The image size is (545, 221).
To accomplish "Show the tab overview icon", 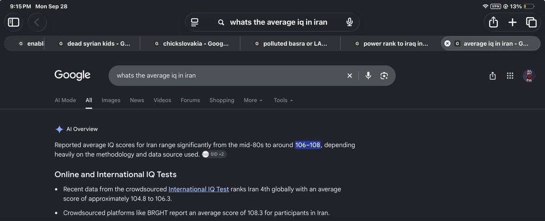I will pyautogui.click(x=531, y=22).
